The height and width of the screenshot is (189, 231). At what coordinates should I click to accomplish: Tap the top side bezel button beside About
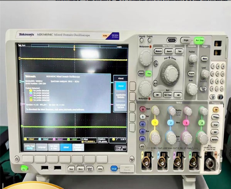133,86
